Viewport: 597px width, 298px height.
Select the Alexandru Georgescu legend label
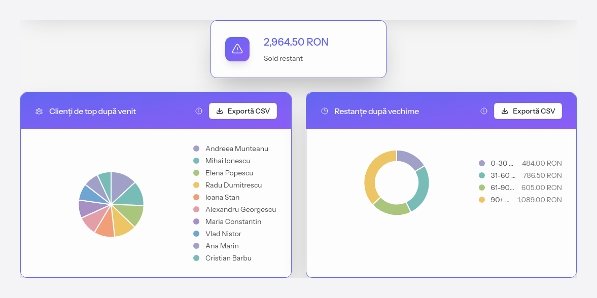point(240,209)
